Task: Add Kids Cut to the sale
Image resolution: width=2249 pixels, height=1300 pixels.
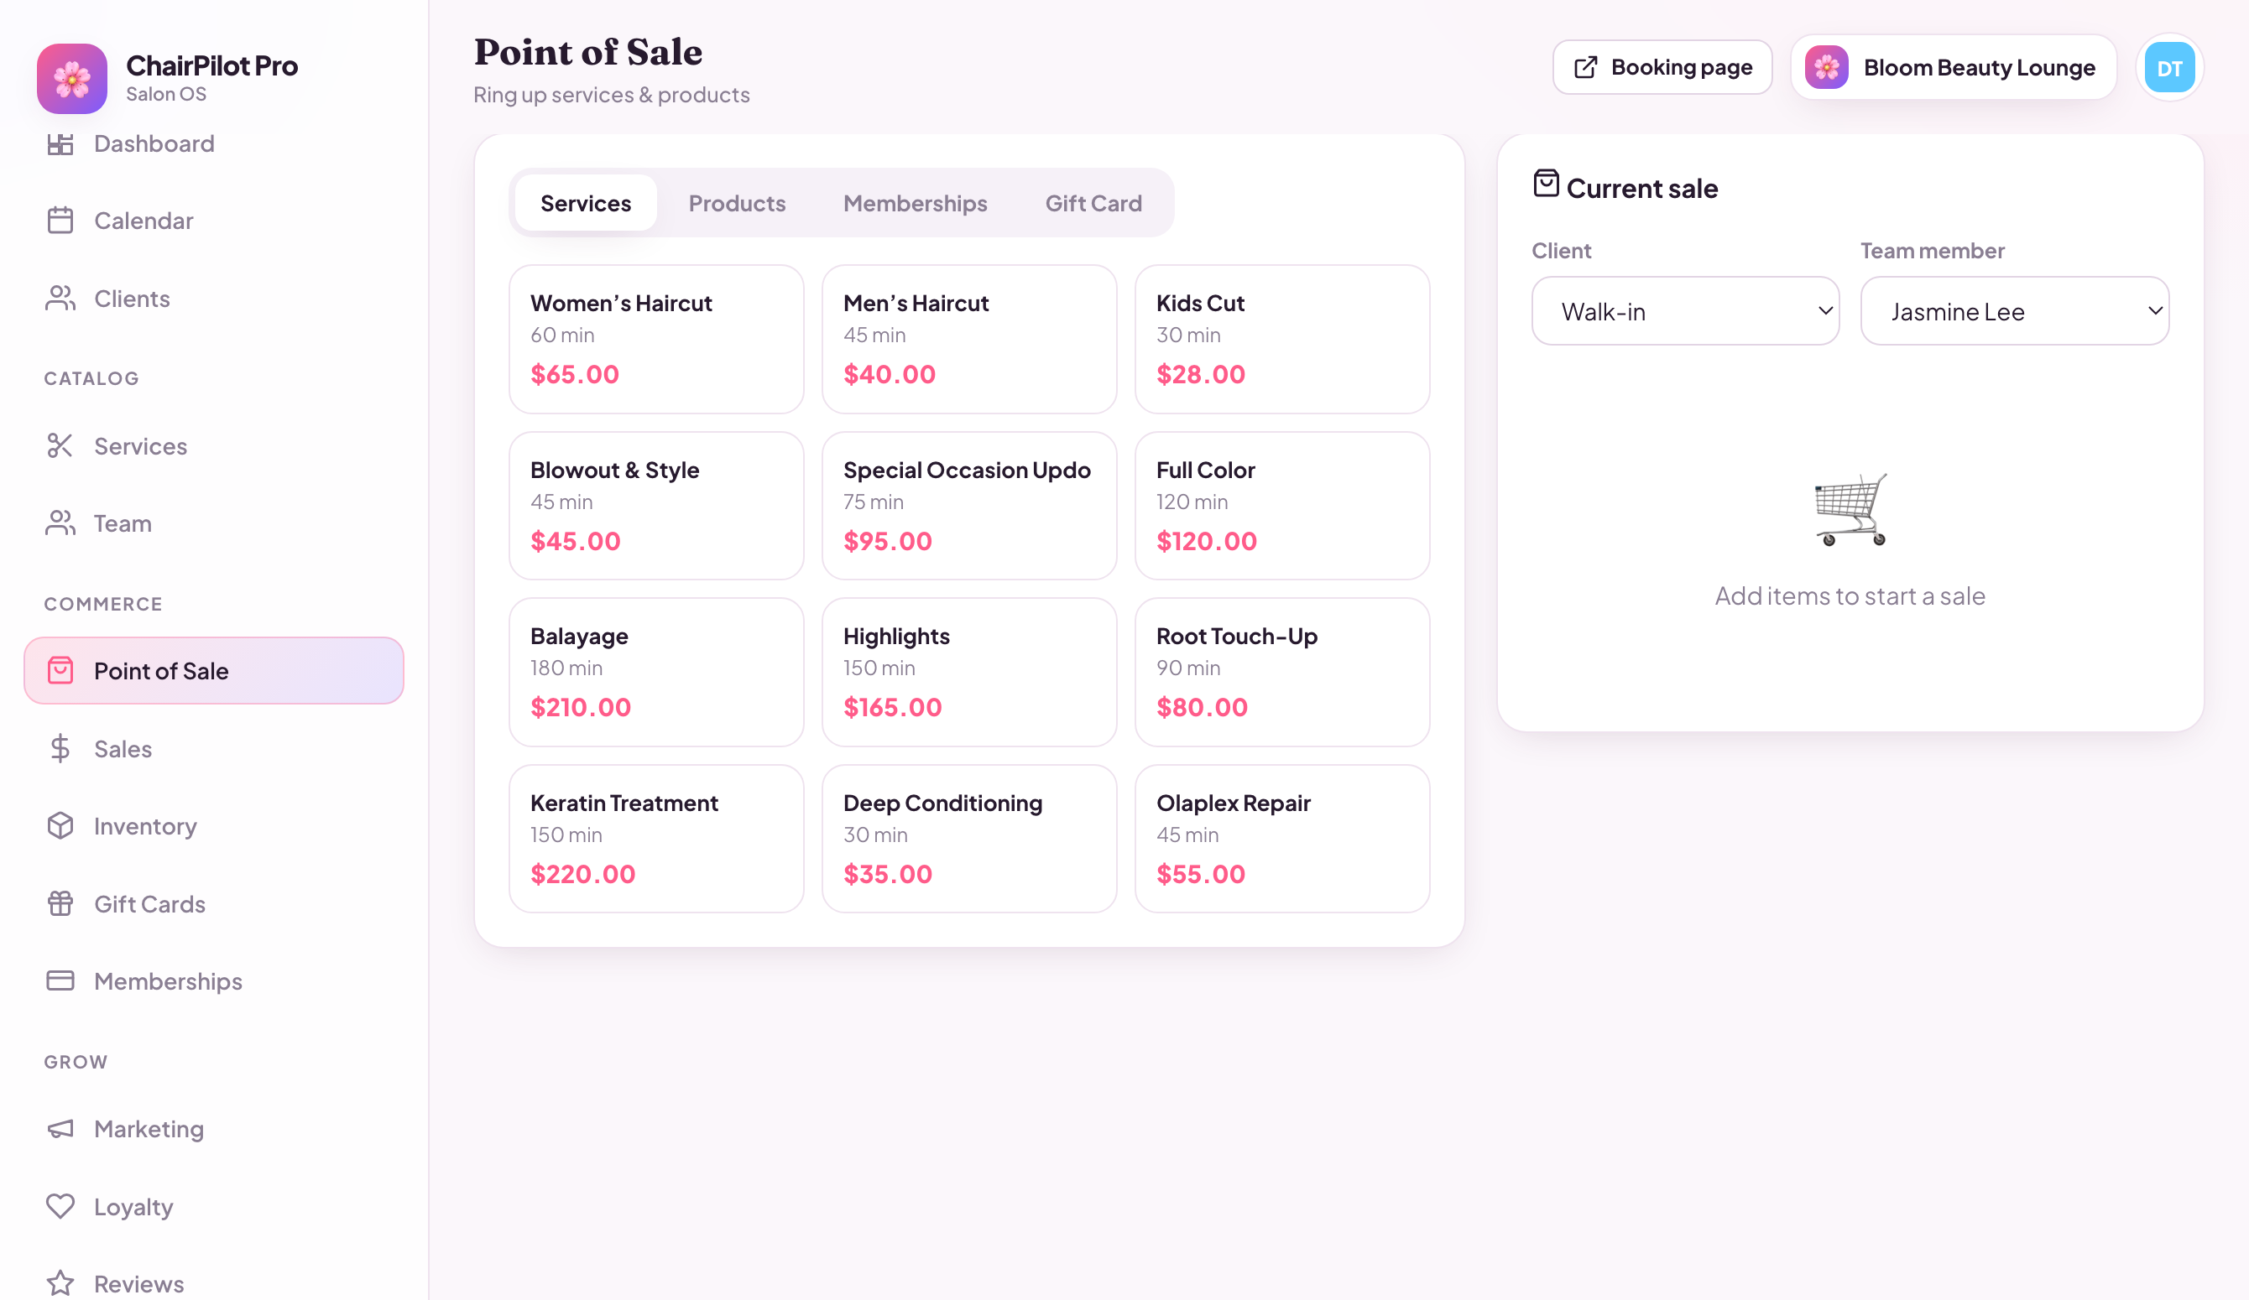Action: point(1281,339)
